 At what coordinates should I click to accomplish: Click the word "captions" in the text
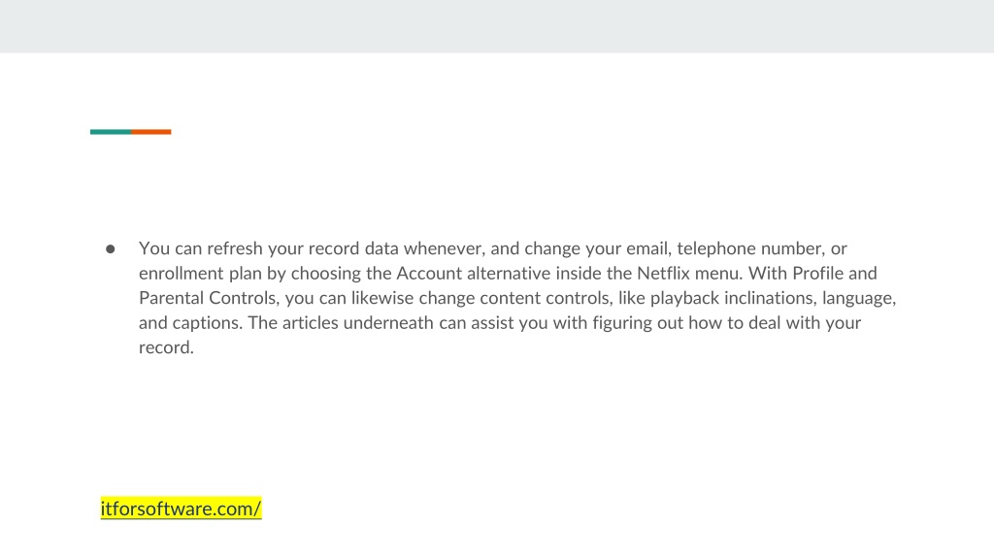pyautogui.click(x=208, y=323)
